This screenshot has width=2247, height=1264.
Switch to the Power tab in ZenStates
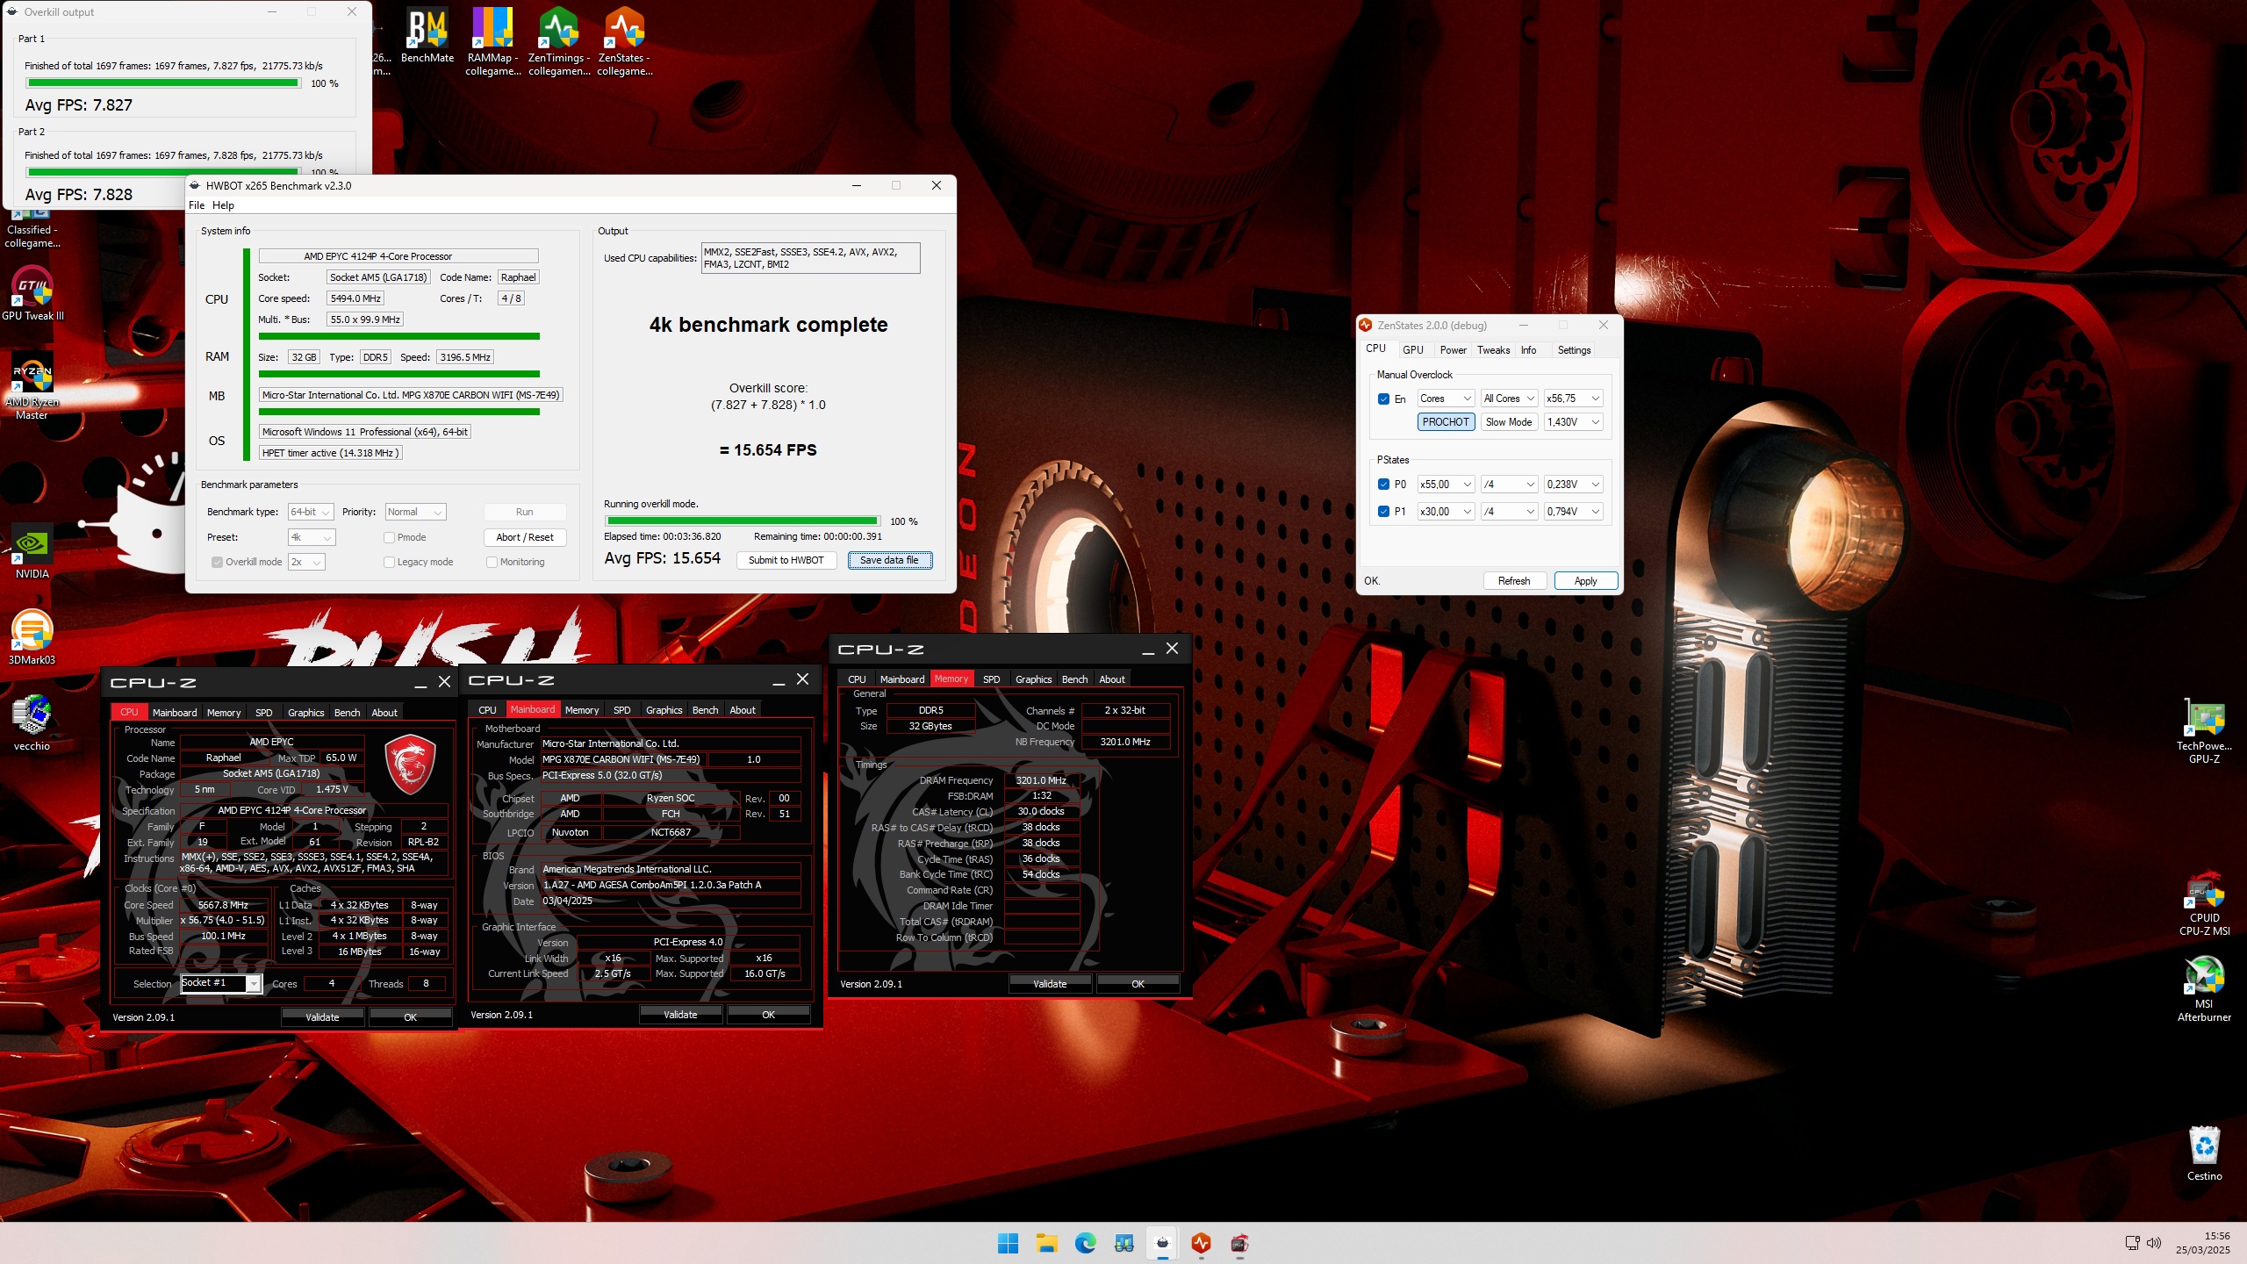[x=1453, y=350]
